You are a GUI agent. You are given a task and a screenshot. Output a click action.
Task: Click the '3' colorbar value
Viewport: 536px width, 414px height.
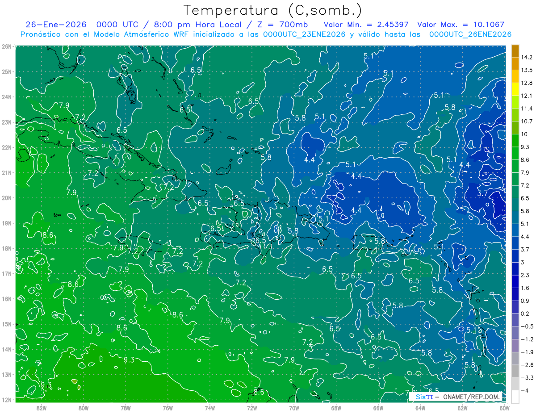tap(523, 262)
